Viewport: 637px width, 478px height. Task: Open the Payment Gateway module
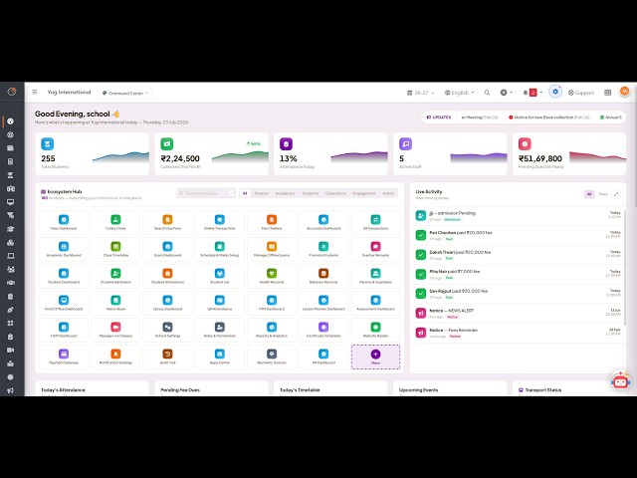[x=64, y=357]
